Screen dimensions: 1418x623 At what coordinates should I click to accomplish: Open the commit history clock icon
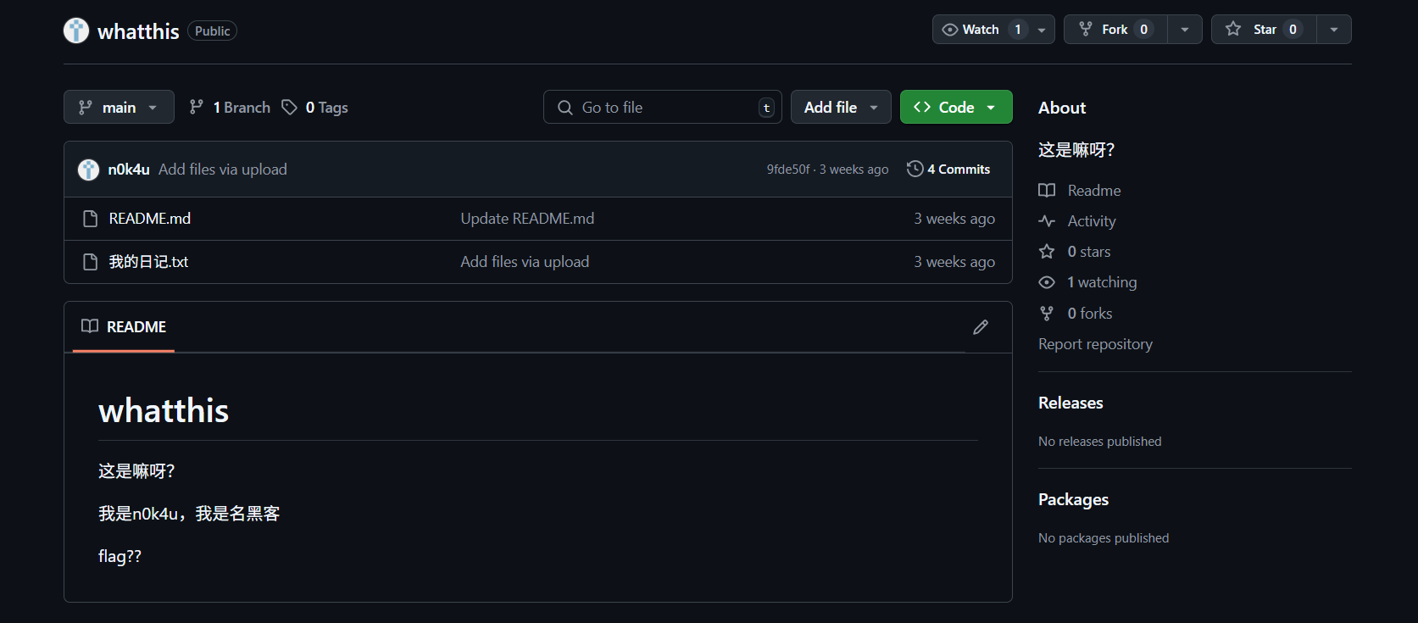tap(915, 169)
